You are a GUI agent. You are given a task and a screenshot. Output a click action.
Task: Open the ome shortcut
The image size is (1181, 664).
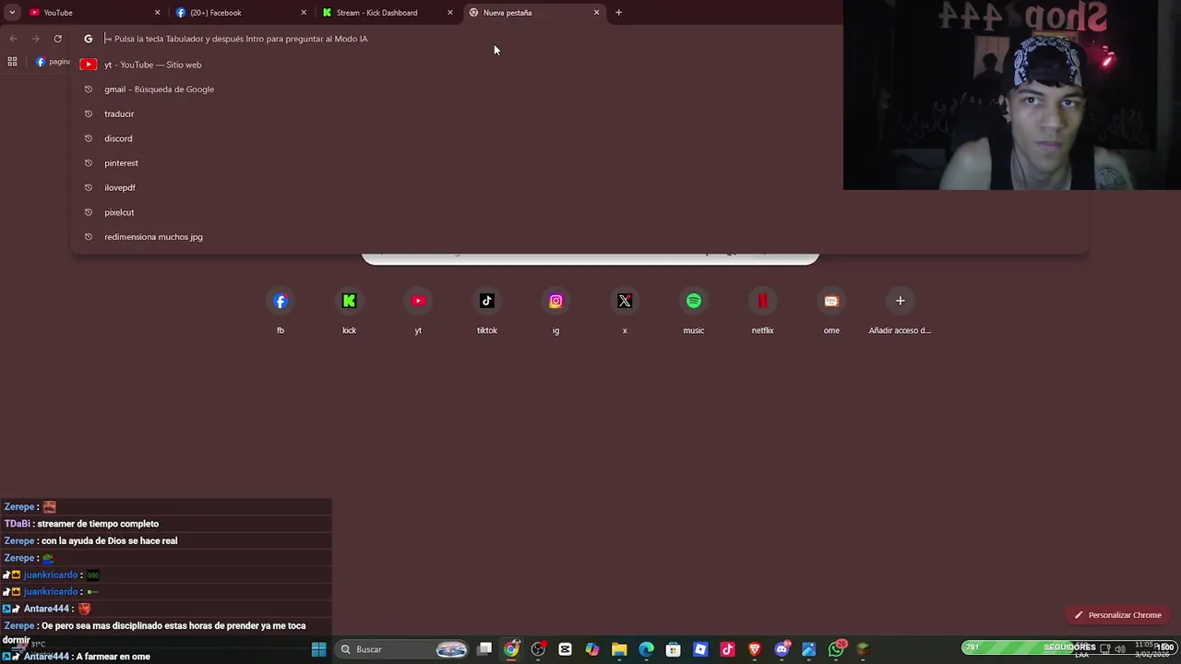831,311
